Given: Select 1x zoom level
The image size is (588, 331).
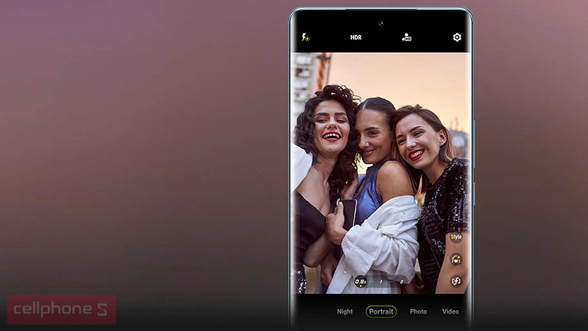Looking at the screenshot, I should coord(380,282).
